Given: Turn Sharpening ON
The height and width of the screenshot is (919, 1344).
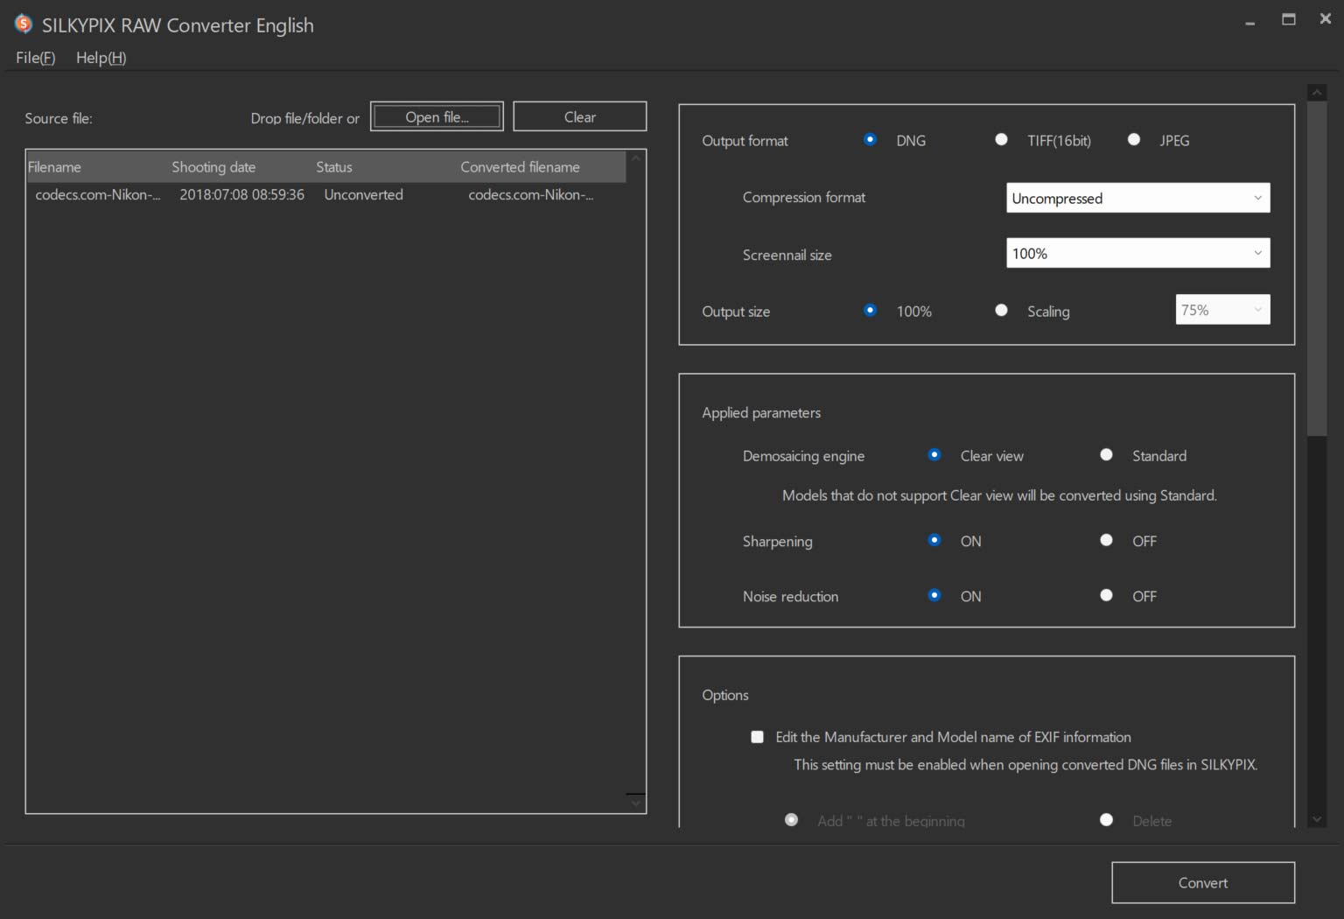Looking at the screenshot, I should tap(934, 540).
